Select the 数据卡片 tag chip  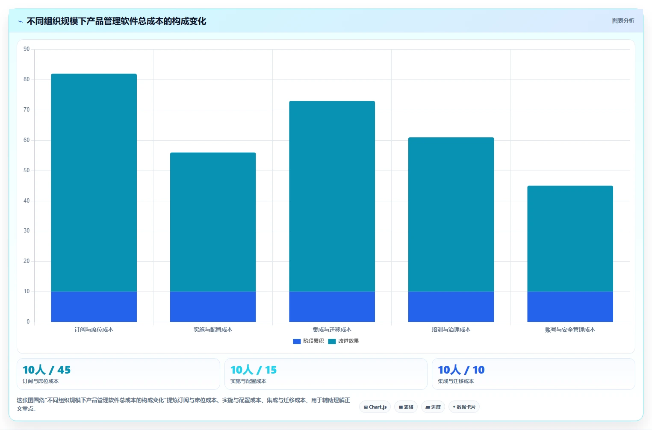(x=464, y=407)
